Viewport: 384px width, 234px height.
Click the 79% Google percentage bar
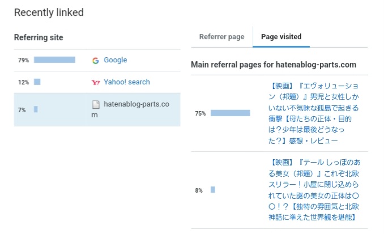[54, 60]
